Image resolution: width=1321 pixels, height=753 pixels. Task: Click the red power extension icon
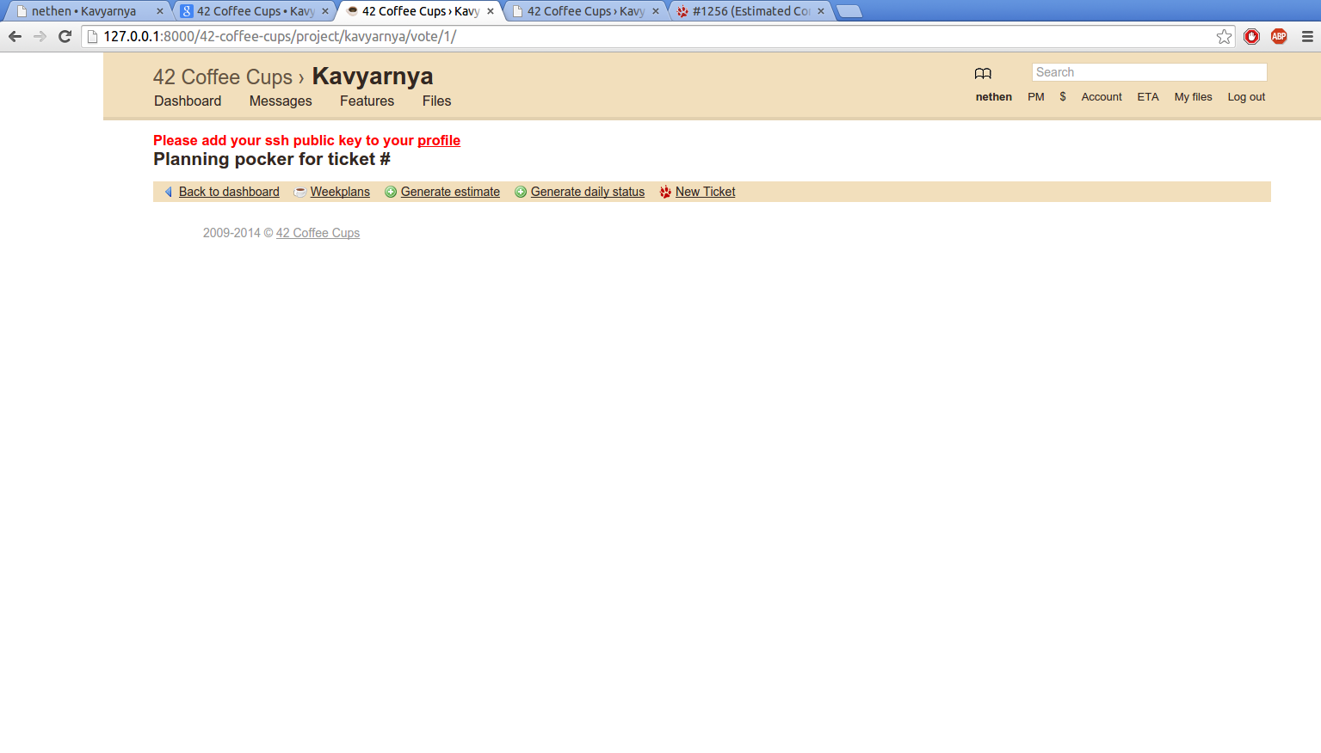click(x=1252, y=36)
